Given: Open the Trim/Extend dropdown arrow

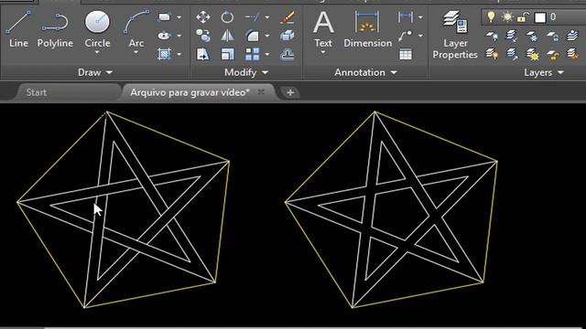Looking at the screenshot, I should tap(267, 17).
